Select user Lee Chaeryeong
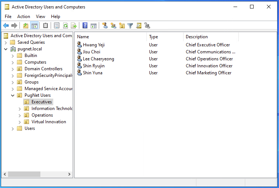 click(98, 59)
